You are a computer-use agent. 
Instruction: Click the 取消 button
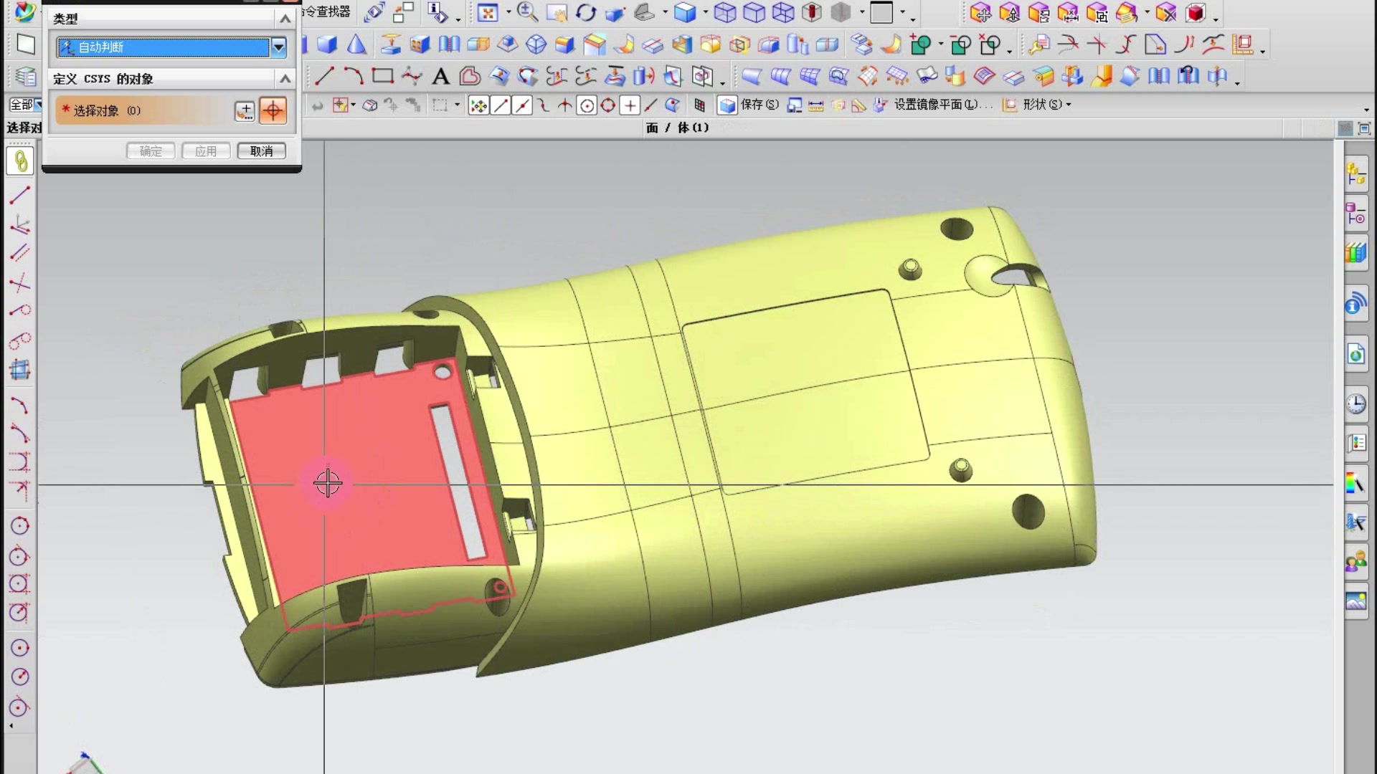261,151
